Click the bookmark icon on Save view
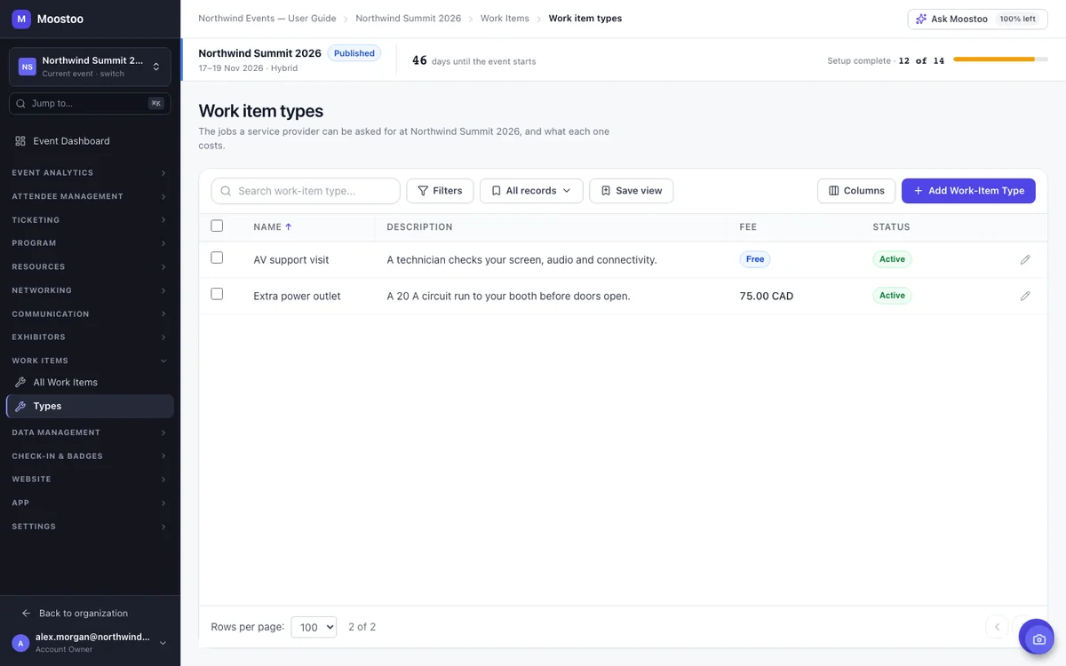Image resolution: width=1066 pixels, height=666 pixels. 606,191
